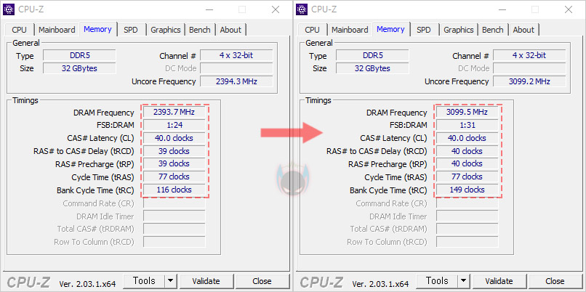Click tRCD value 40 clocks in right window
The height and width of the screenshot is (292, 586).
click(x=467, y=151)
